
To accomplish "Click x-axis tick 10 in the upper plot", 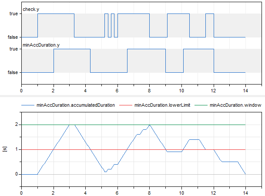I will [181, 91].
